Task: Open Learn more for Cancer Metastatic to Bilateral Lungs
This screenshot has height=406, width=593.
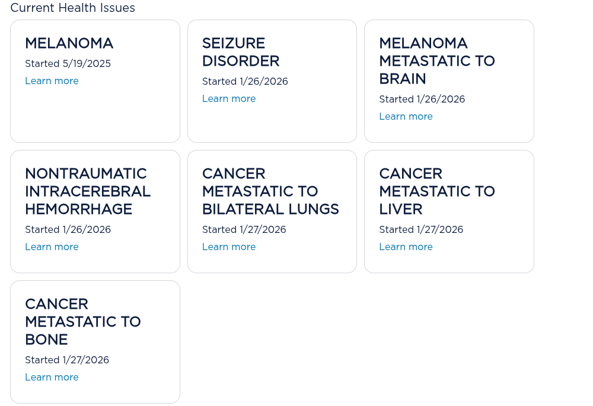Action: pyautogui.click(x=229, y=247)
